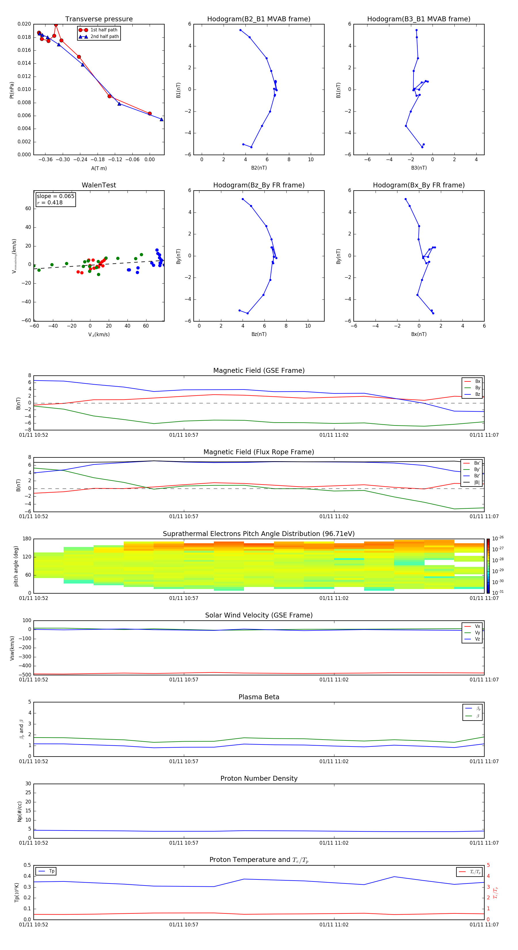Click the 'By' legend entry in GSE plot

coord(472,388)
